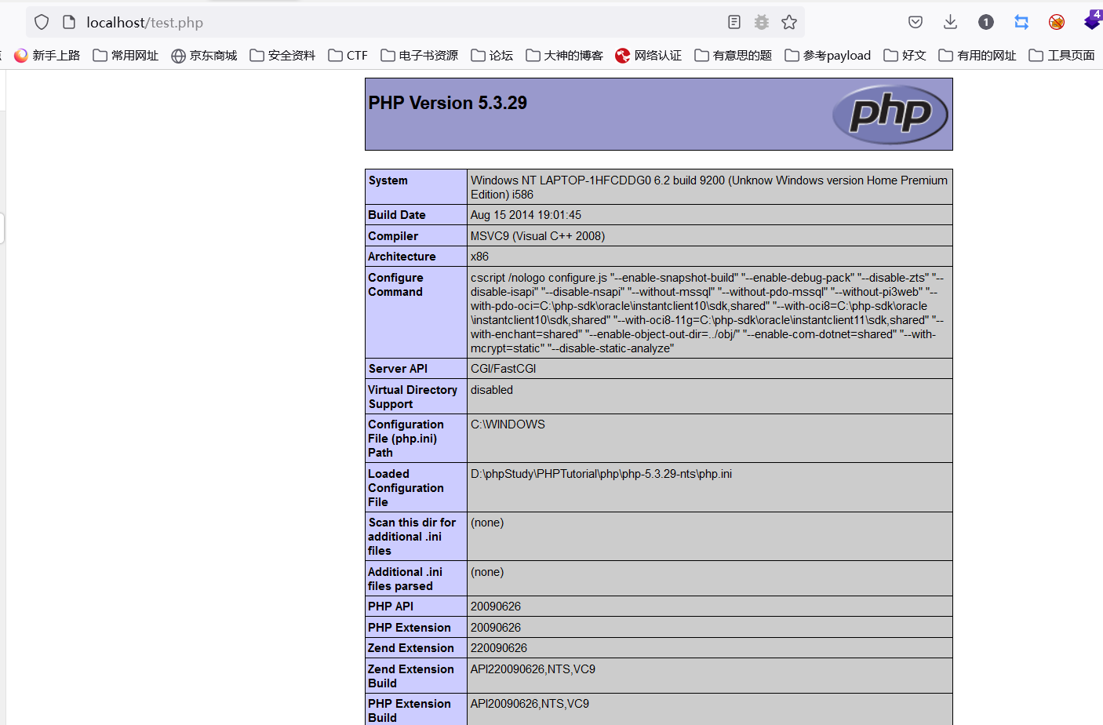Open the 大神的博客 bookmark folder

click(564, 55)
